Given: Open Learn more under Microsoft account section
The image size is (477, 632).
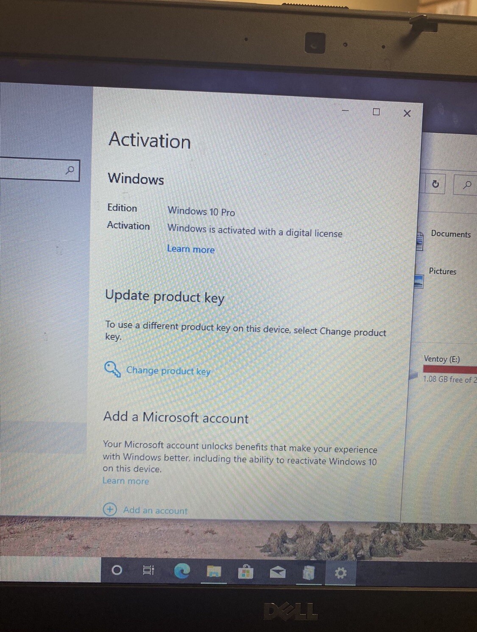Looking at the screenshot, I should point(126,481).
